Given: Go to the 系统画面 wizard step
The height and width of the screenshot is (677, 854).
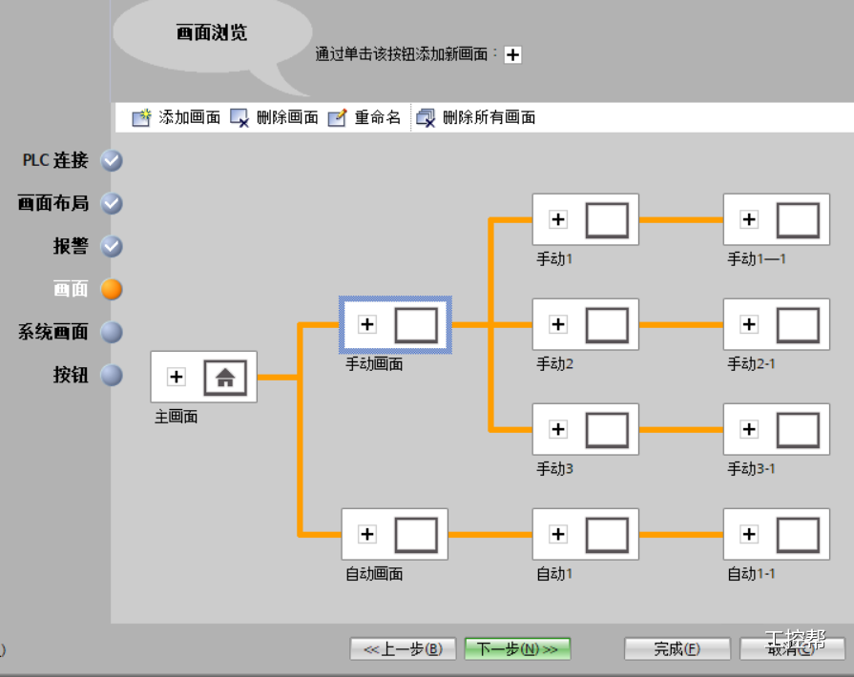Looking at the screenshot, I should click(x=52, y=332).
